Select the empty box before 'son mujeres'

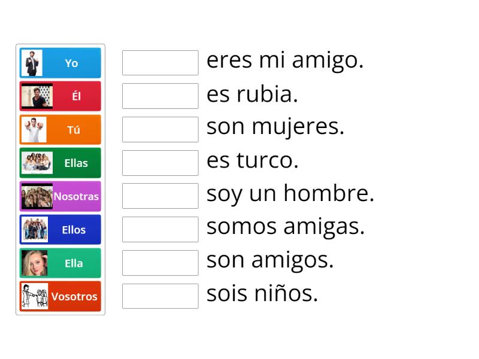[160, 129]
